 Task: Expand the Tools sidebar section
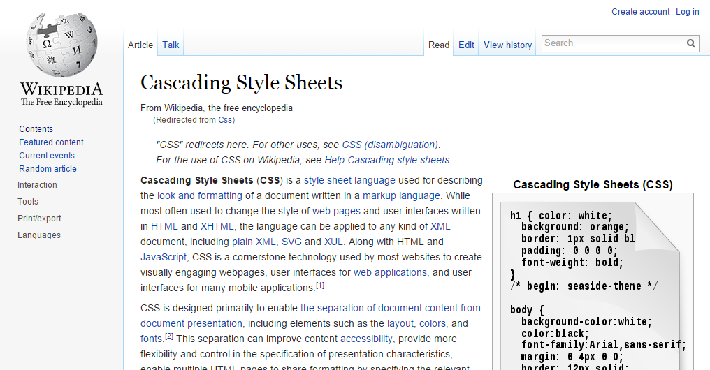28,201
